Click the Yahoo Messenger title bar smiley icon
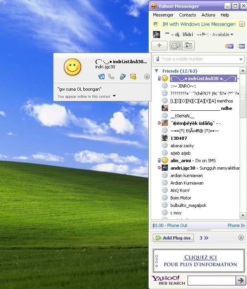 click(x=153, y=6)
